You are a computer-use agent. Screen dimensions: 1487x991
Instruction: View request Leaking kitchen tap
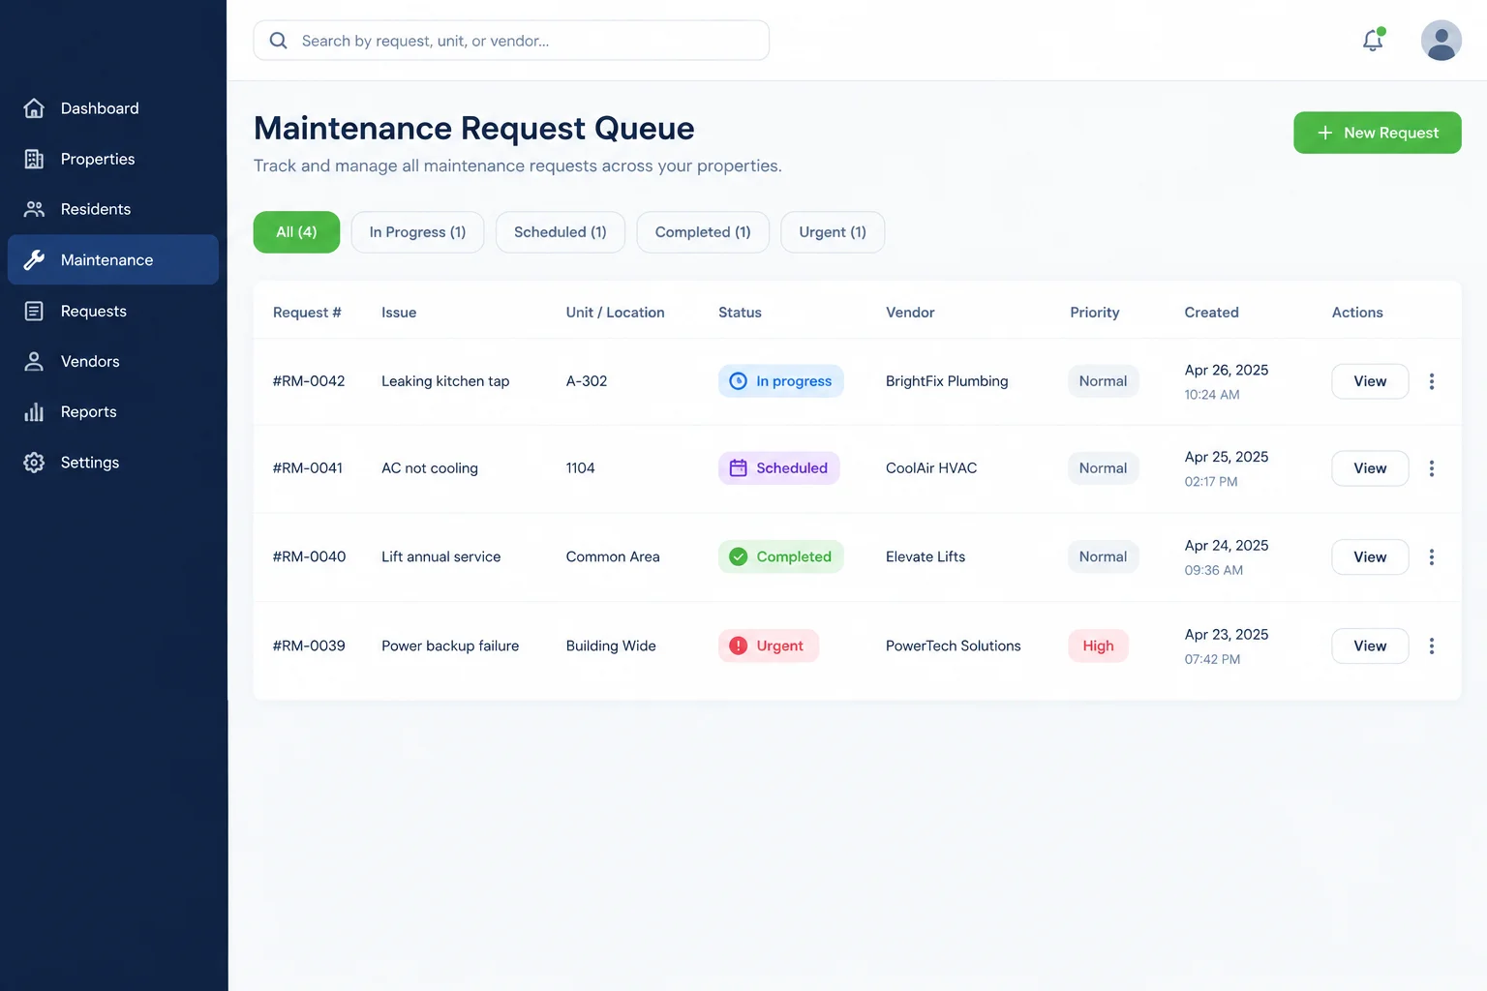pos(1370,381)
